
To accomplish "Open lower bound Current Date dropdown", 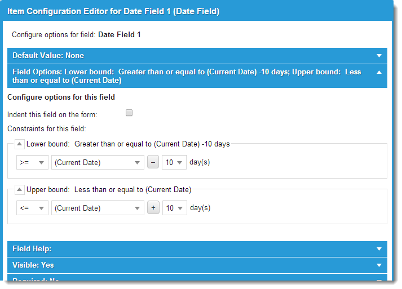I will 98,162.
